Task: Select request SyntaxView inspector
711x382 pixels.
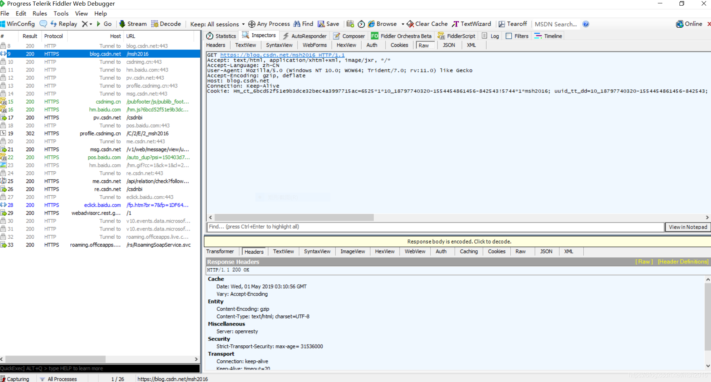Action: point(279,45)
